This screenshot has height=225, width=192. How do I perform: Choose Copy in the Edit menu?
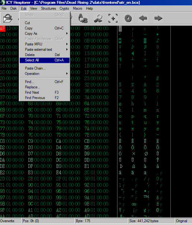[44, 28]
